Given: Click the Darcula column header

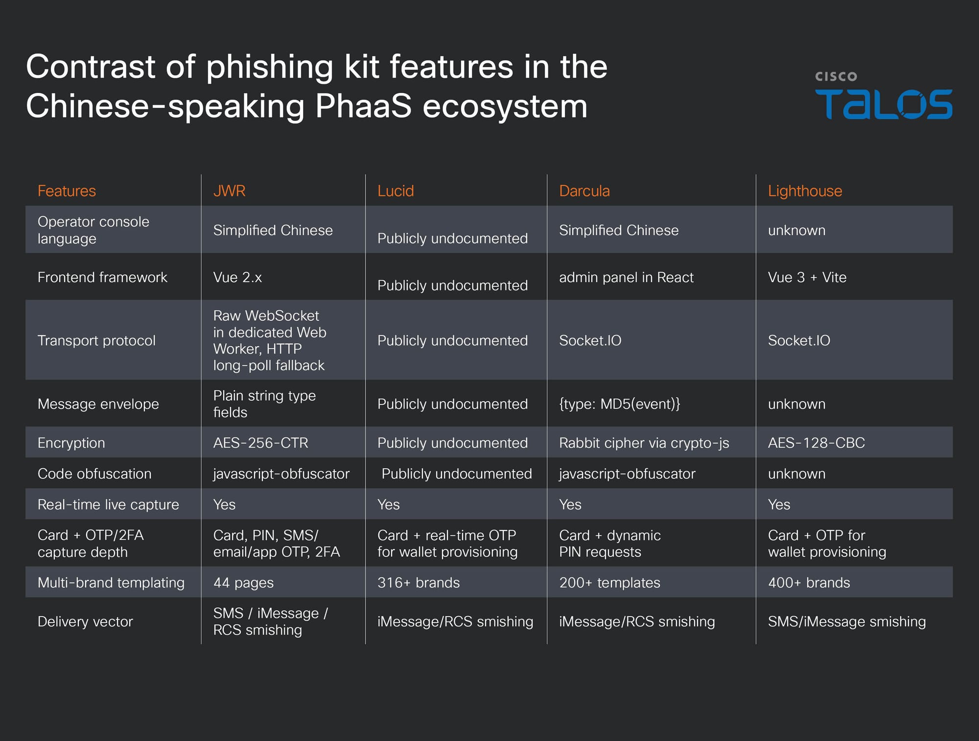Looking at the screenshot, I should 584,191.
